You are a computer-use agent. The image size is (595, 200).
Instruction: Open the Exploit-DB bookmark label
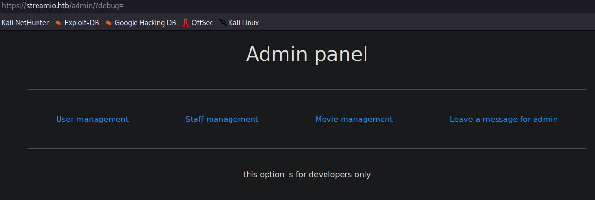(82, 23)
